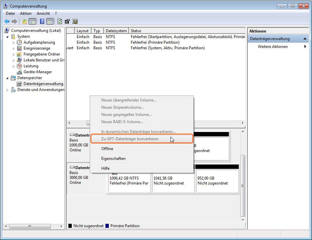Toggle the action pane toolbar icon
Screen dimensions: 312x240
(50, 21)
